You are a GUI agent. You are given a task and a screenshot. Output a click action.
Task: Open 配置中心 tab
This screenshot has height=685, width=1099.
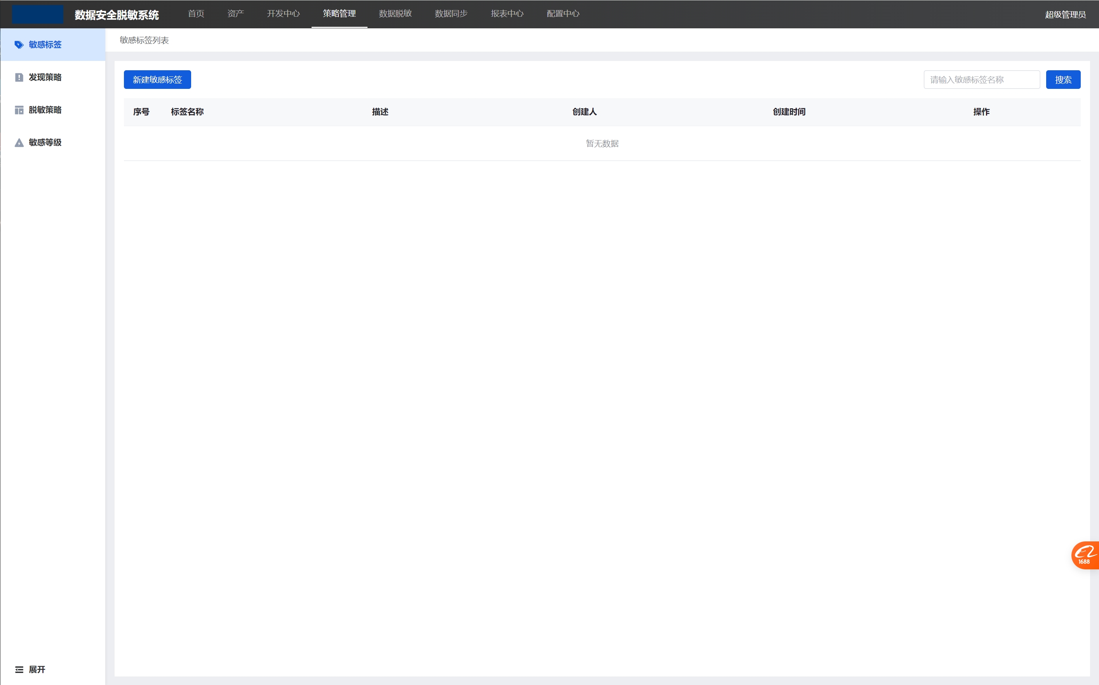pos(563,14)
